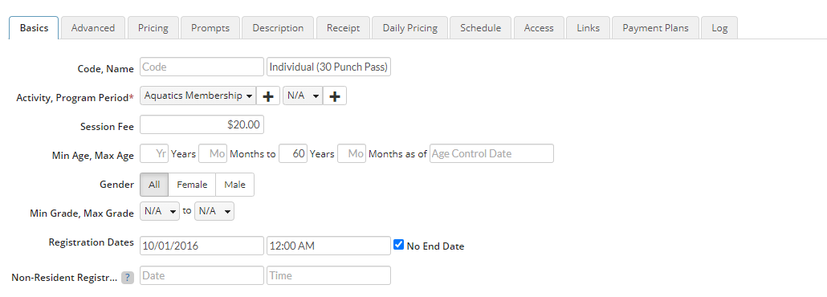Switch to the Advanced tab
Screen dimensions: 827x297
tap(93, 28)
